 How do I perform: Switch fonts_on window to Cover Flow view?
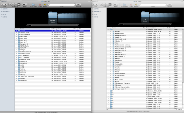coord(19,4)
